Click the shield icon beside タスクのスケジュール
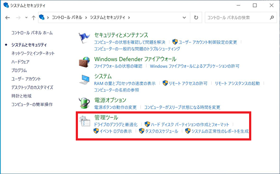 [142, 131]
